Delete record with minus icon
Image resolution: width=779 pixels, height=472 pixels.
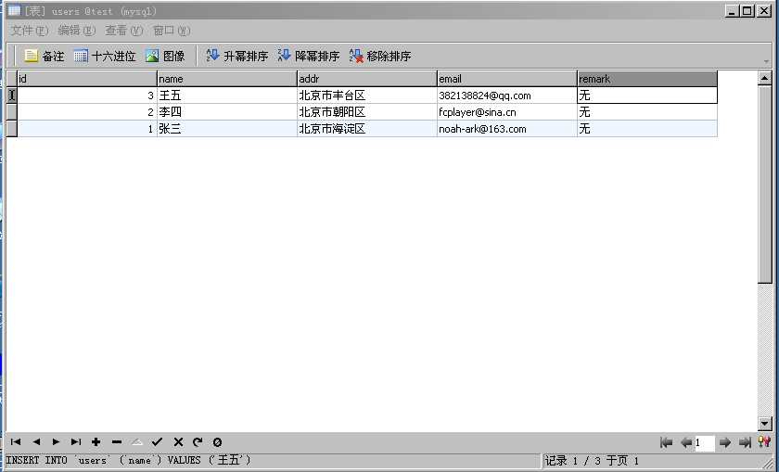click(x=117, y=441)
